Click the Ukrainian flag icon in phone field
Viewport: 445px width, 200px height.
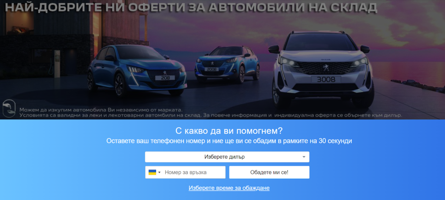(x=153, y=172)
